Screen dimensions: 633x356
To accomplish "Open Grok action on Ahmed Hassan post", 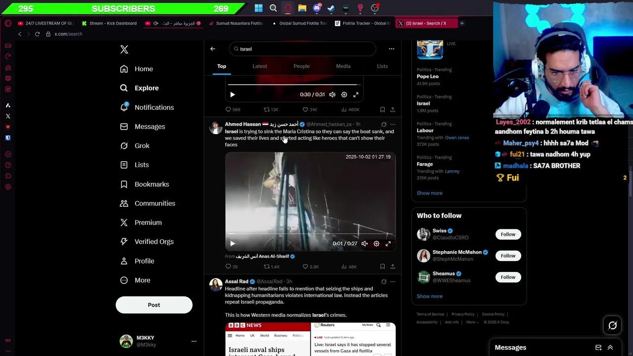I will click(384, 125).
